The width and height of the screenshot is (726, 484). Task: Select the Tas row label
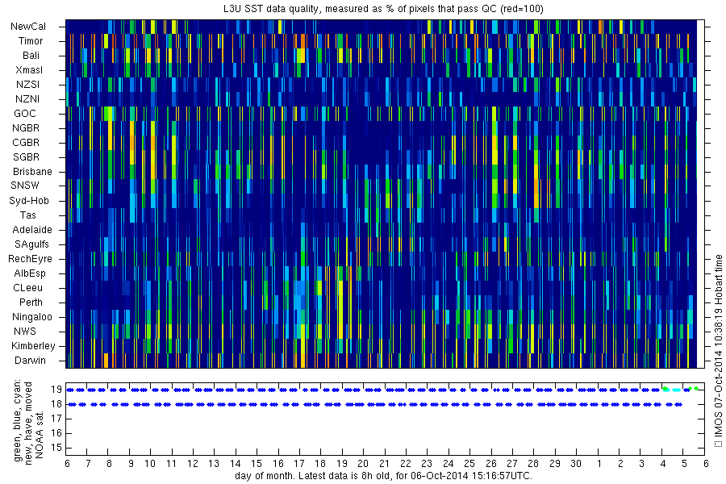pyautogui.click(x=27, y=215)
